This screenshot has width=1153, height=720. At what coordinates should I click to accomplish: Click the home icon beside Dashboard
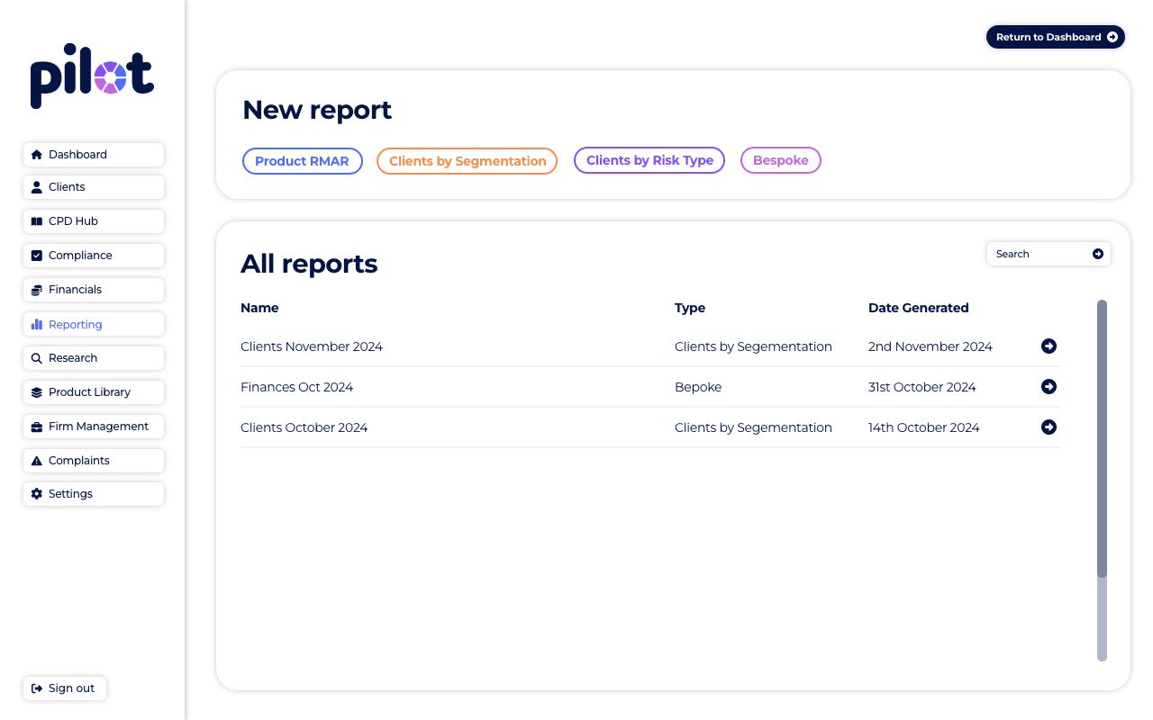[37, 155]
